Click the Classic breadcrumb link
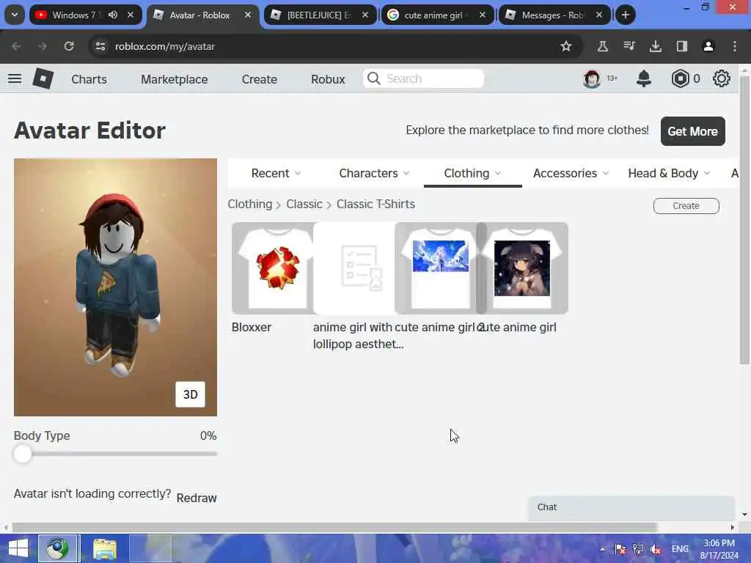Screen dimensions: 751x563 pyautogui.click(x=304, y=204)
